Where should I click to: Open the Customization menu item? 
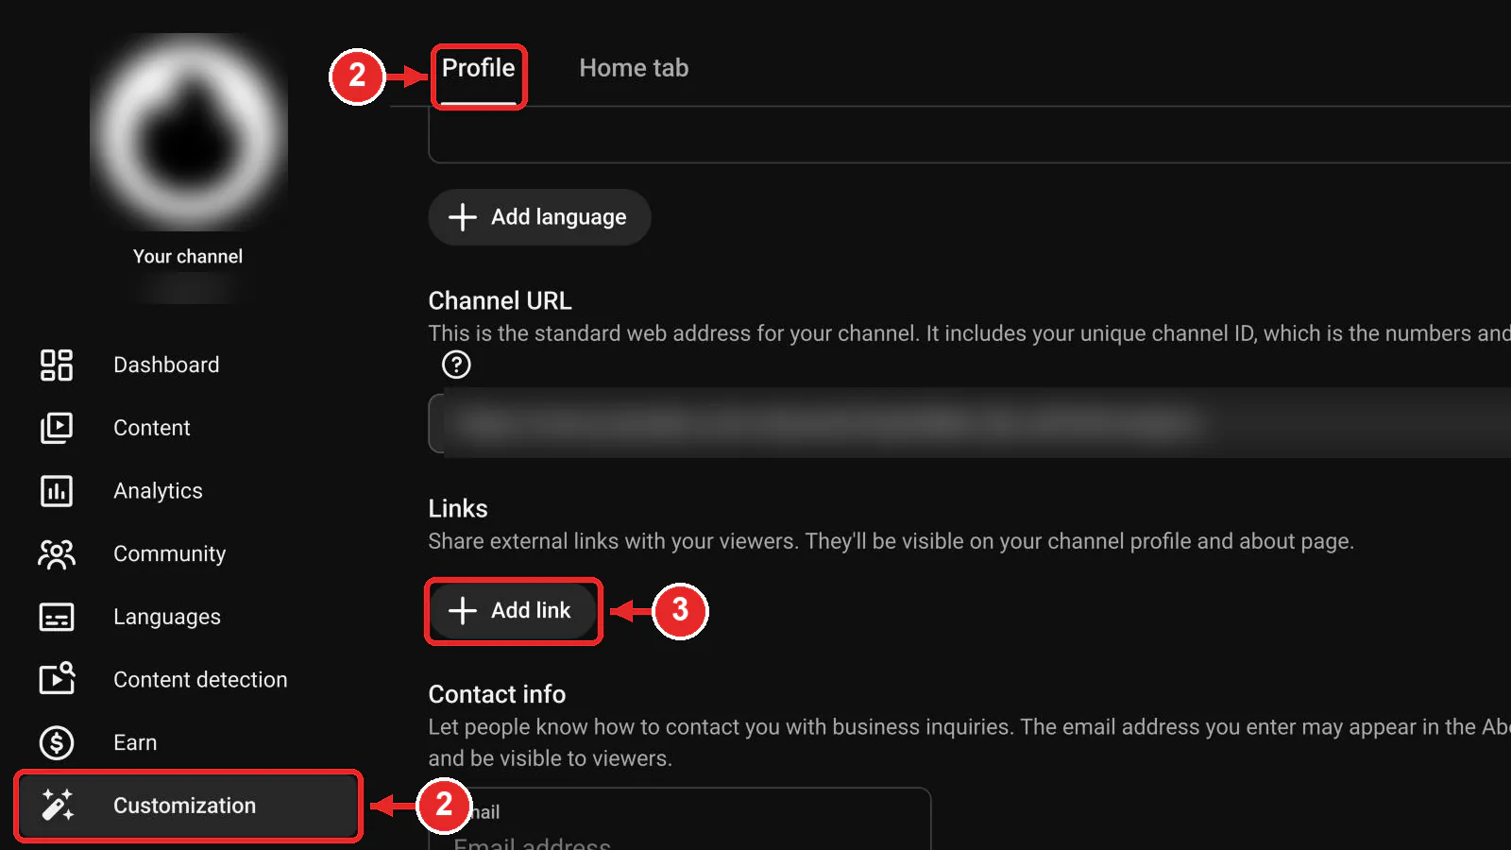coord(188,806)
